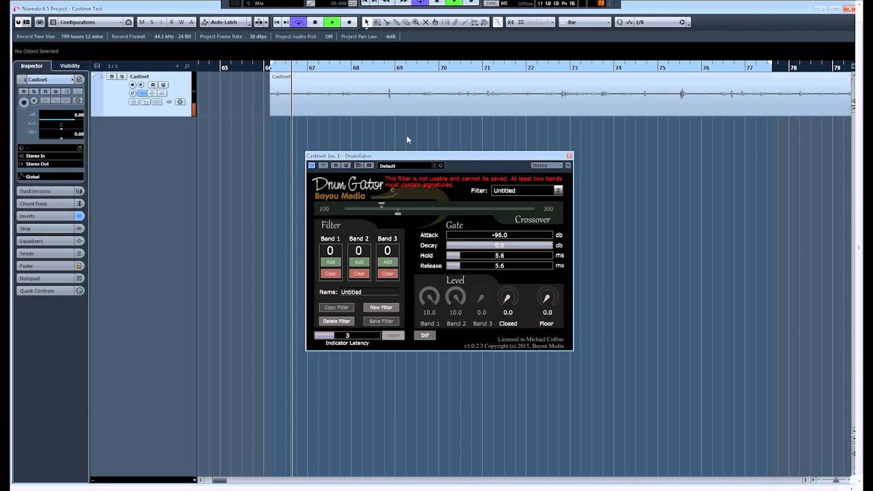Select the Line tool
This screenshot has height=491, width=873.
click(464, 22)
